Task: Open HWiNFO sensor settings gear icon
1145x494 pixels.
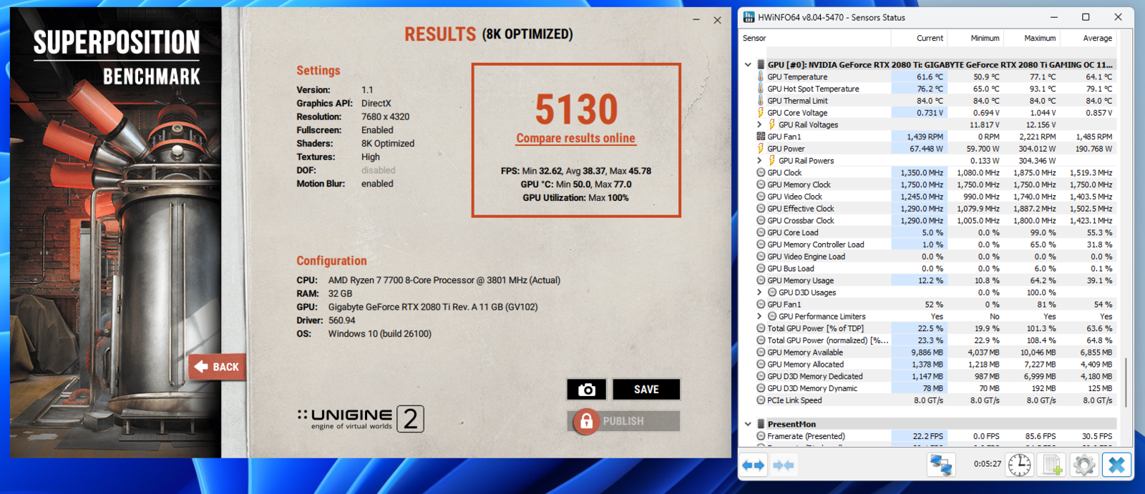Action: (x=1083, y=465)
